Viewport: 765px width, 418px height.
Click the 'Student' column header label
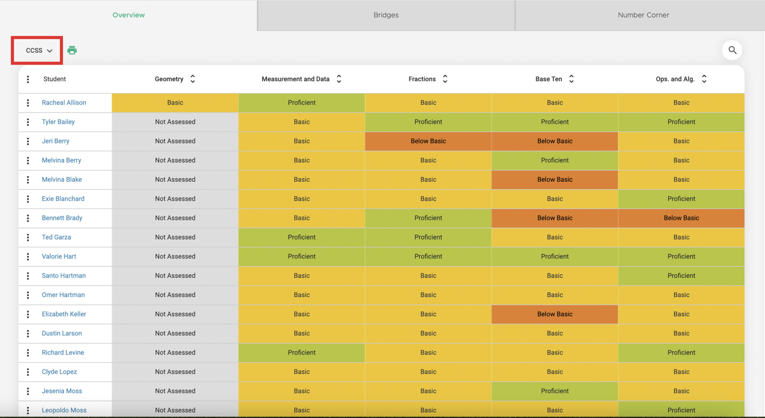[55, 79]
